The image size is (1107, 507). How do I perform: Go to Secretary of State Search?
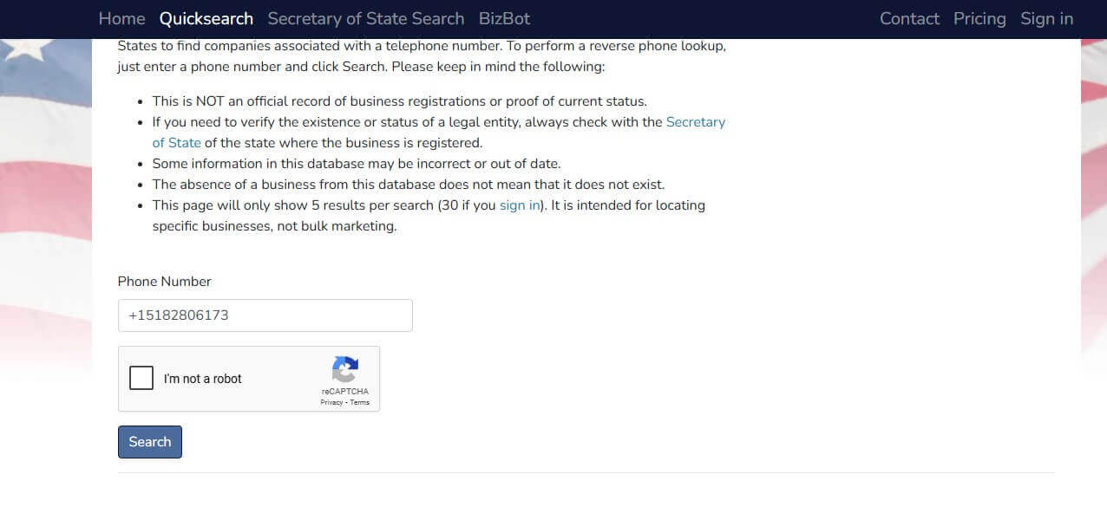tap(366, 18)
